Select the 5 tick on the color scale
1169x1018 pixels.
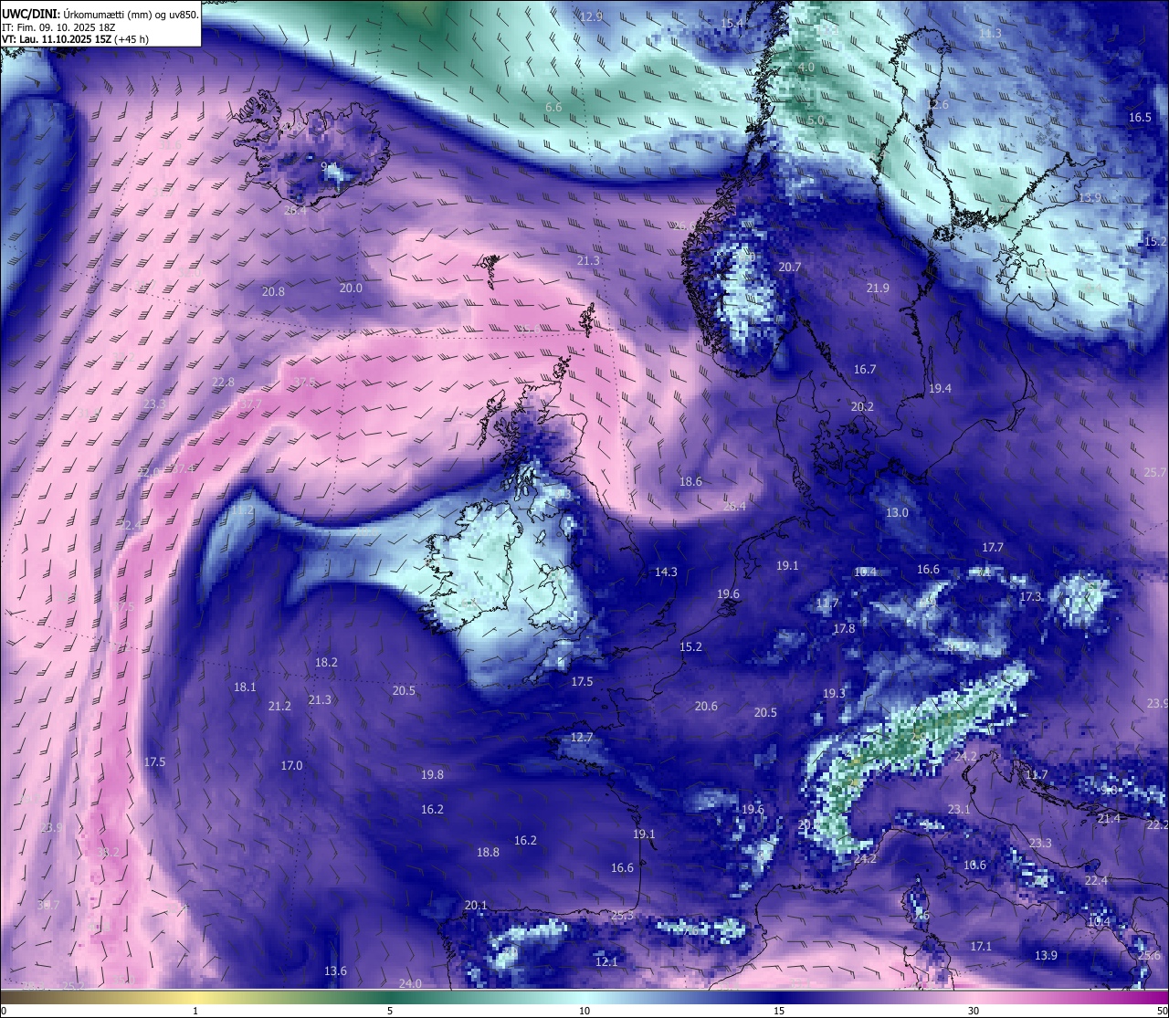coord(390,1011)
